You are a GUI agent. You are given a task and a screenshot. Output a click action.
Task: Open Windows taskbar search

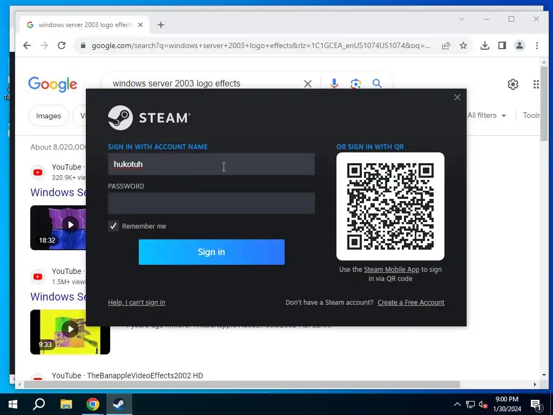point(39,404)
